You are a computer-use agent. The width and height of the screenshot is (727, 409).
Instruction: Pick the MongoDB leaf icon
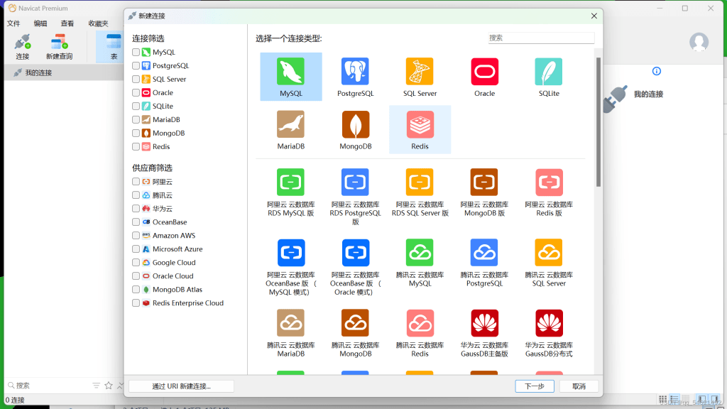coord(355,125)
